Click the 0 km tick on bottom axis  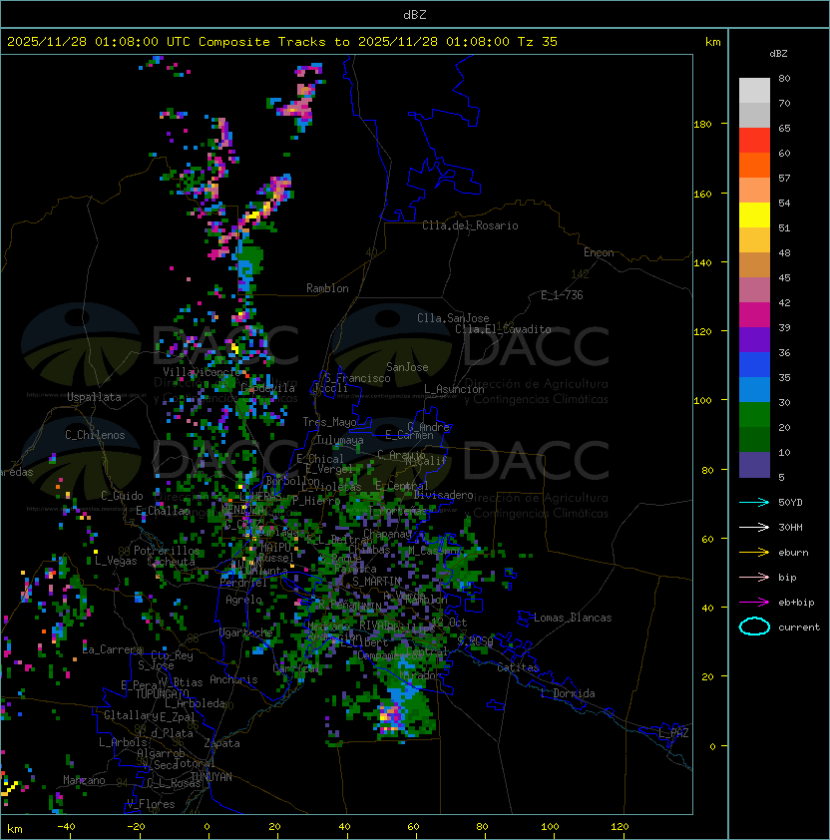207,827
